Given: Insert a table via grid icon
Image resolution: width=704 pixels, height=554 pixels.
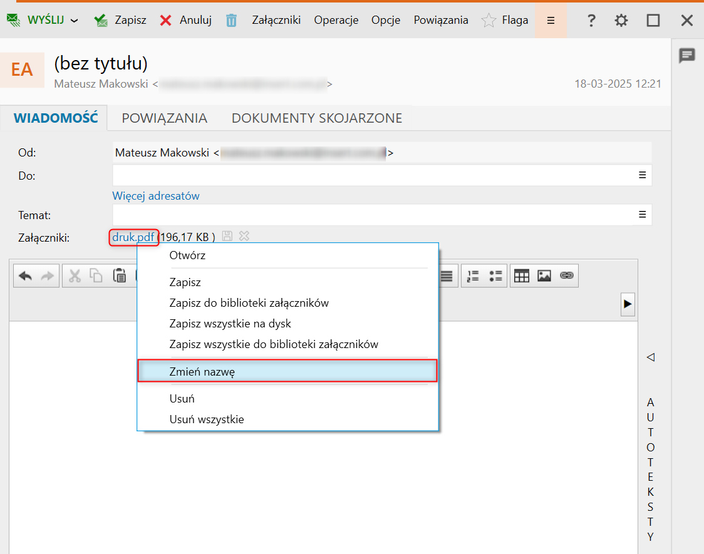Looking at the screenshot, I should tap(522, 276).
